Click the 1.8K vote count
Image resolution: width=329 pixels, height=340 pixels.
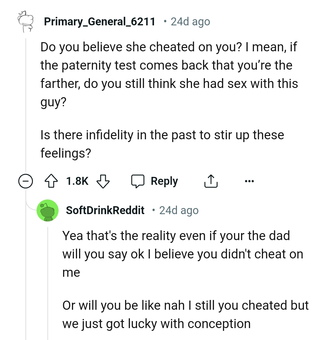click(x=77, y=181)
